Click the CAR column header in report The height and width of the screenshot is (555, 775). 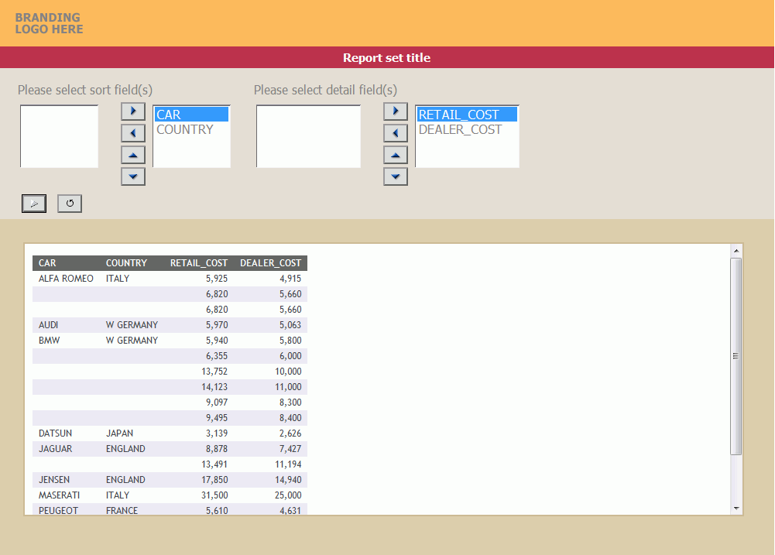tap(47, 263)
